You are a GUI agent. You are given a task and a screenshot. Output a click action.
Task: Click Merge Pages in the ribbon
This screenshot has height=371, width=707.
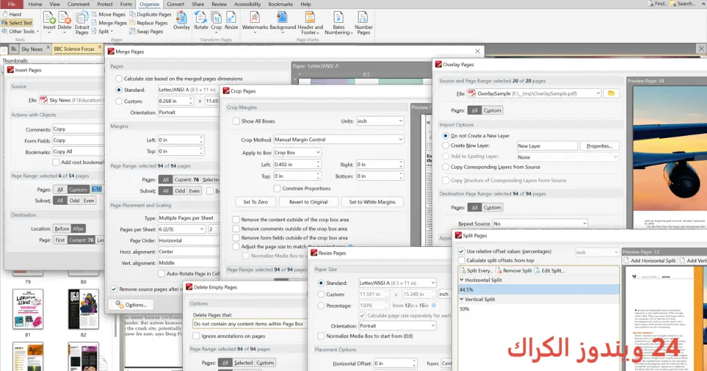click(109, 23)
